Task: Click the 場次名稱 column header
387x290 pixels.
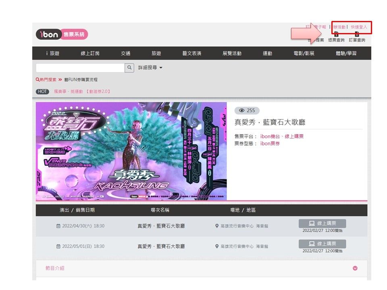Action: coord(160,210)
